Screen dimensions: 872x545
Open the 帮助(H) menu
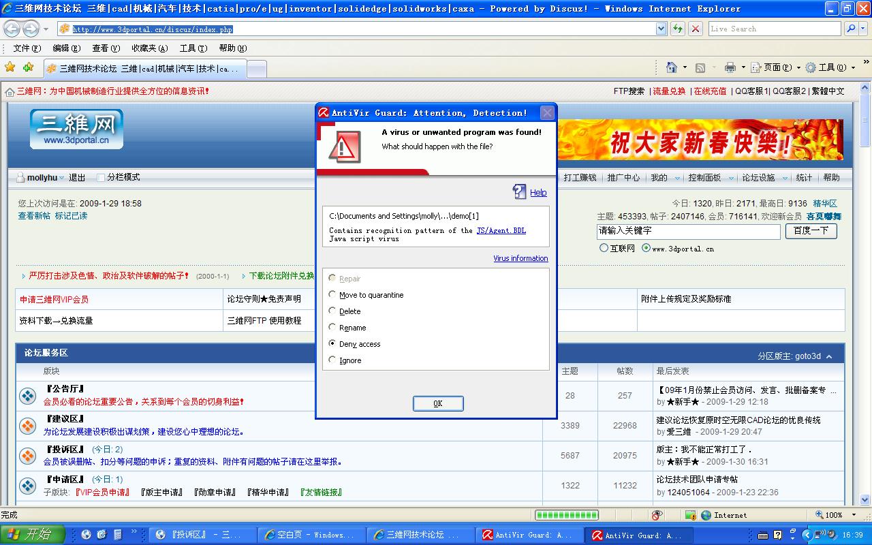tap(233, 48)
